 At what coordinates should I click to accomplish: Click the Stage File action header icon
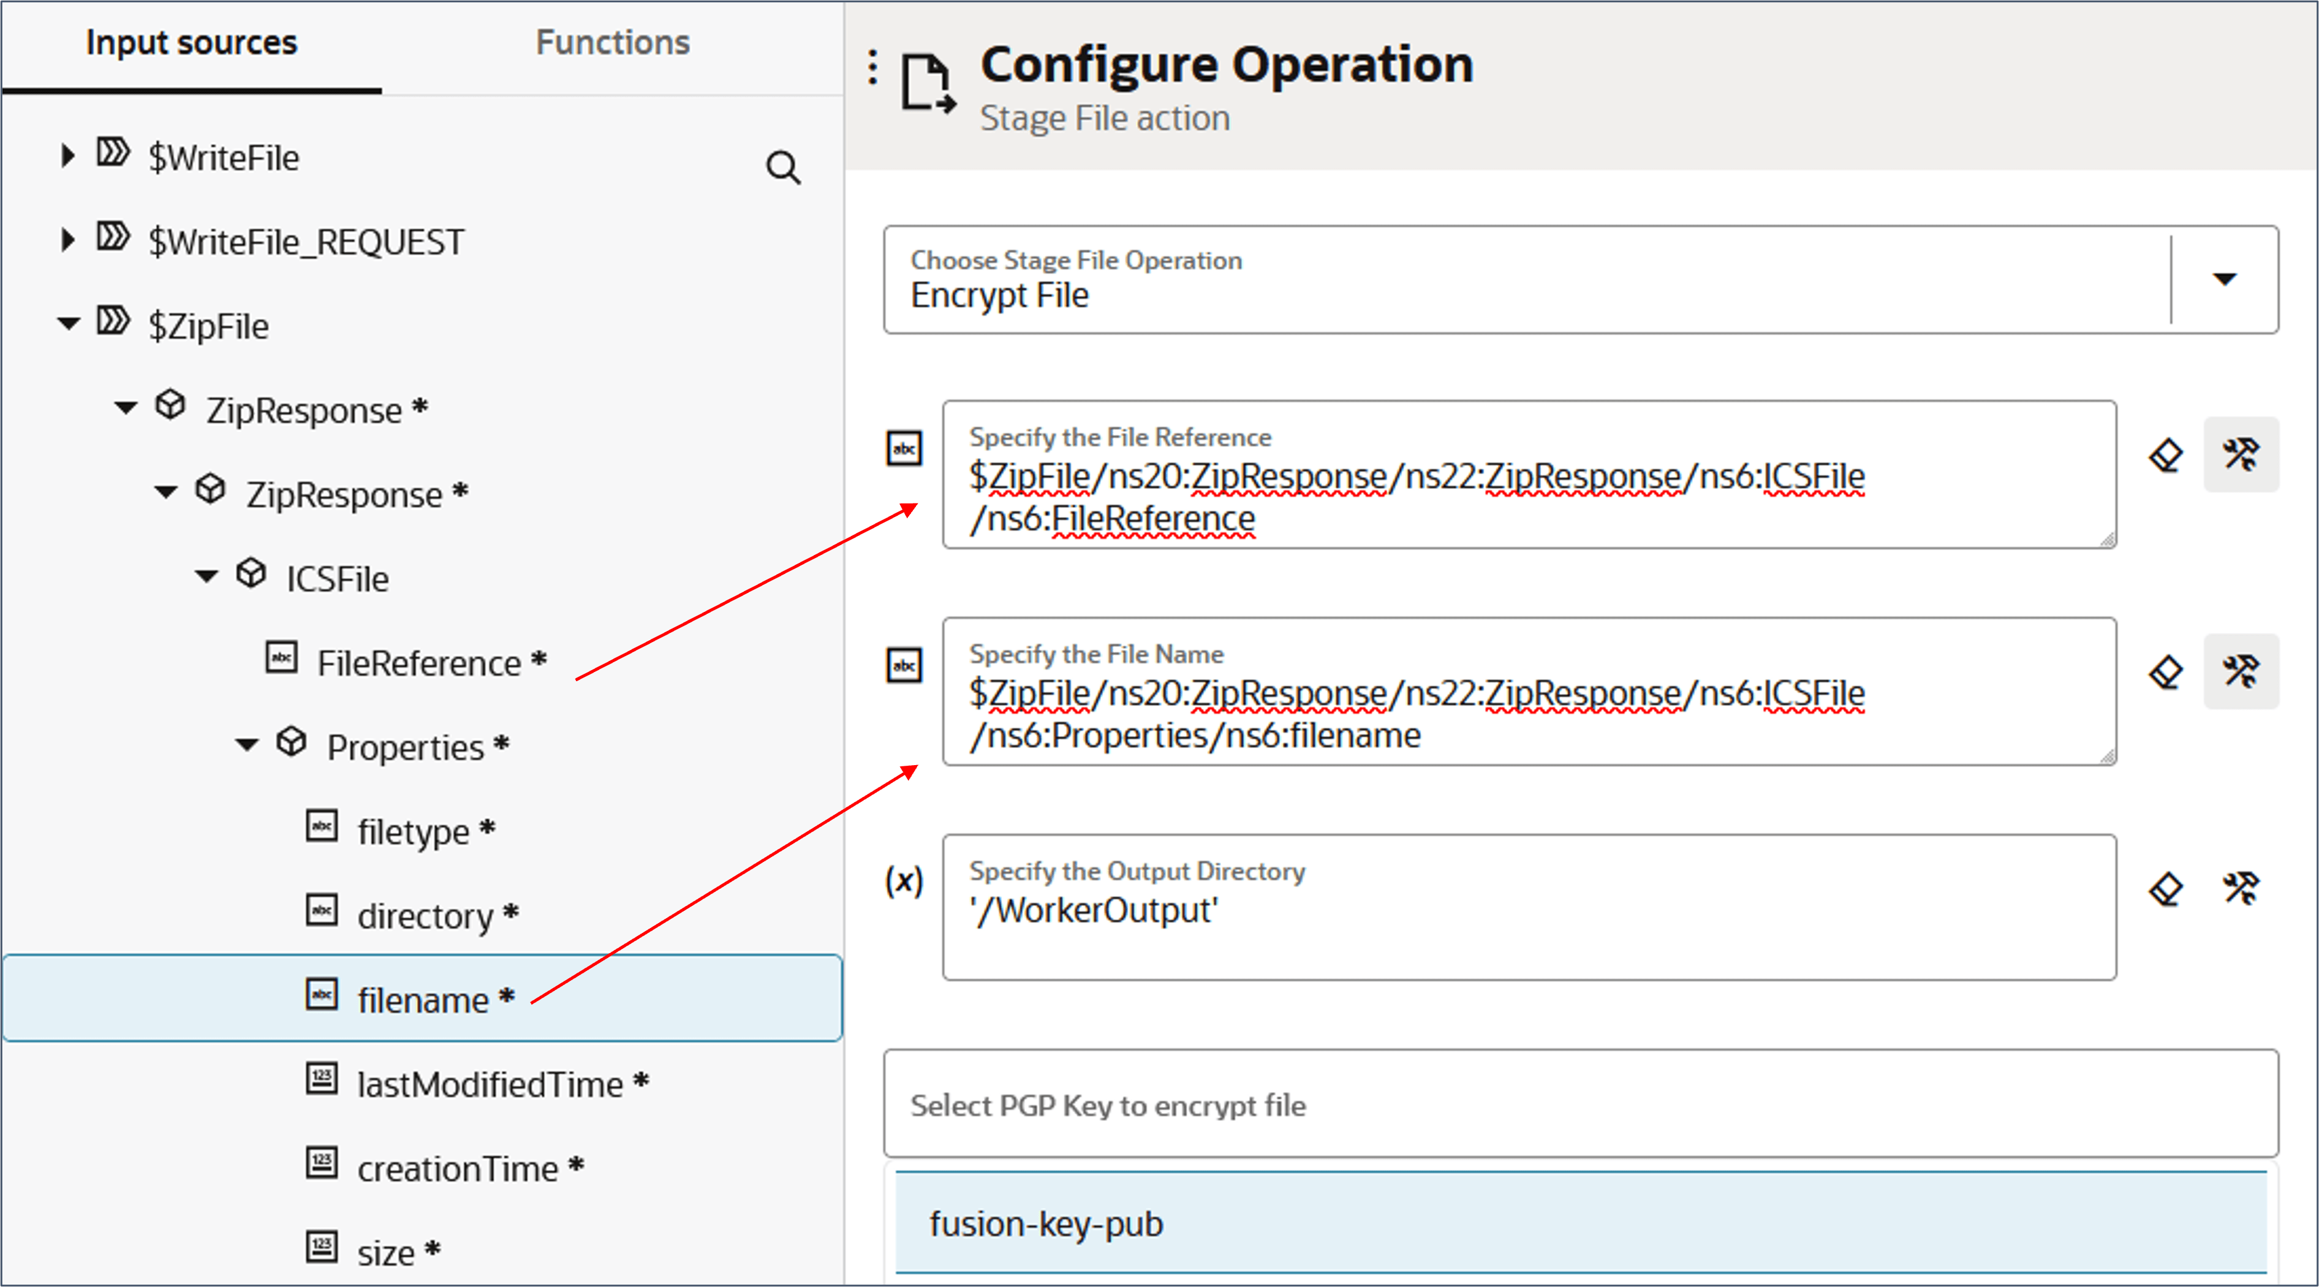pos(927,83)
